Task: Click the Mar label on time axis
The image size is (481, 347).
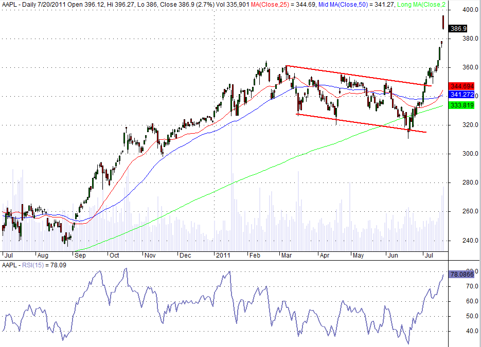Action: tap(287, 255)
